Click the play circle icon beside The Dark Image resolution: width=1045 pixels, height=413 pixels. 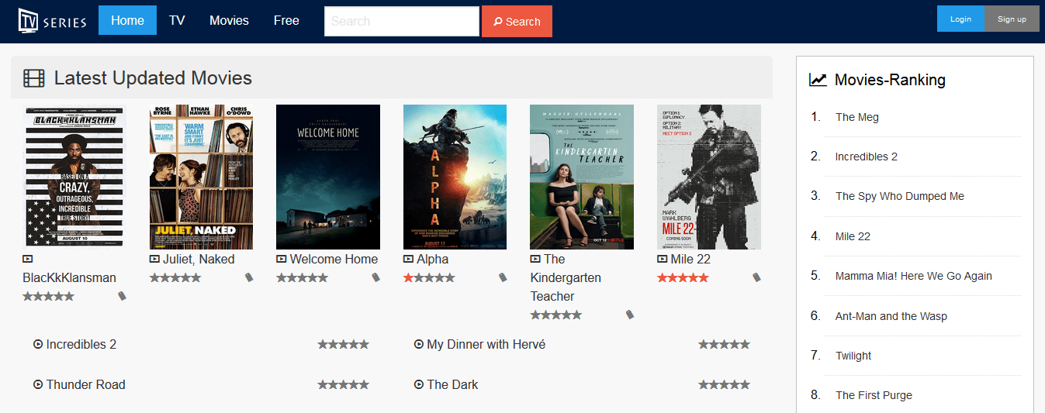(x=419, y=384)
